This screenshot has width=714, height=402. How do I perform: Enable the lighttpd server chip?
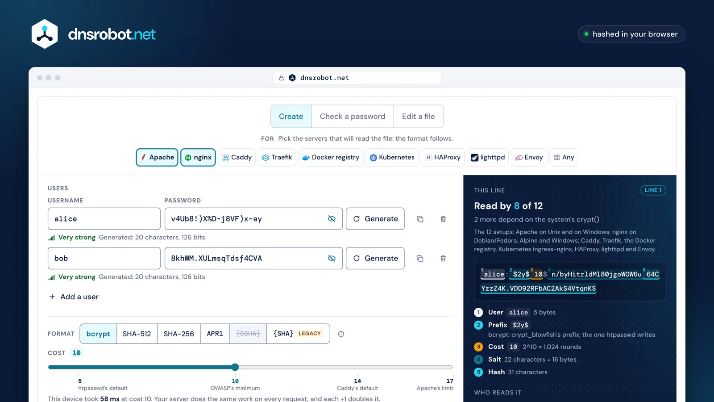click(488, 157)
